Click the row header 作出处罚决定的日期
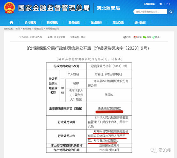Image resolution: width=177 pixels, height=158 pixels. point(66,150)
